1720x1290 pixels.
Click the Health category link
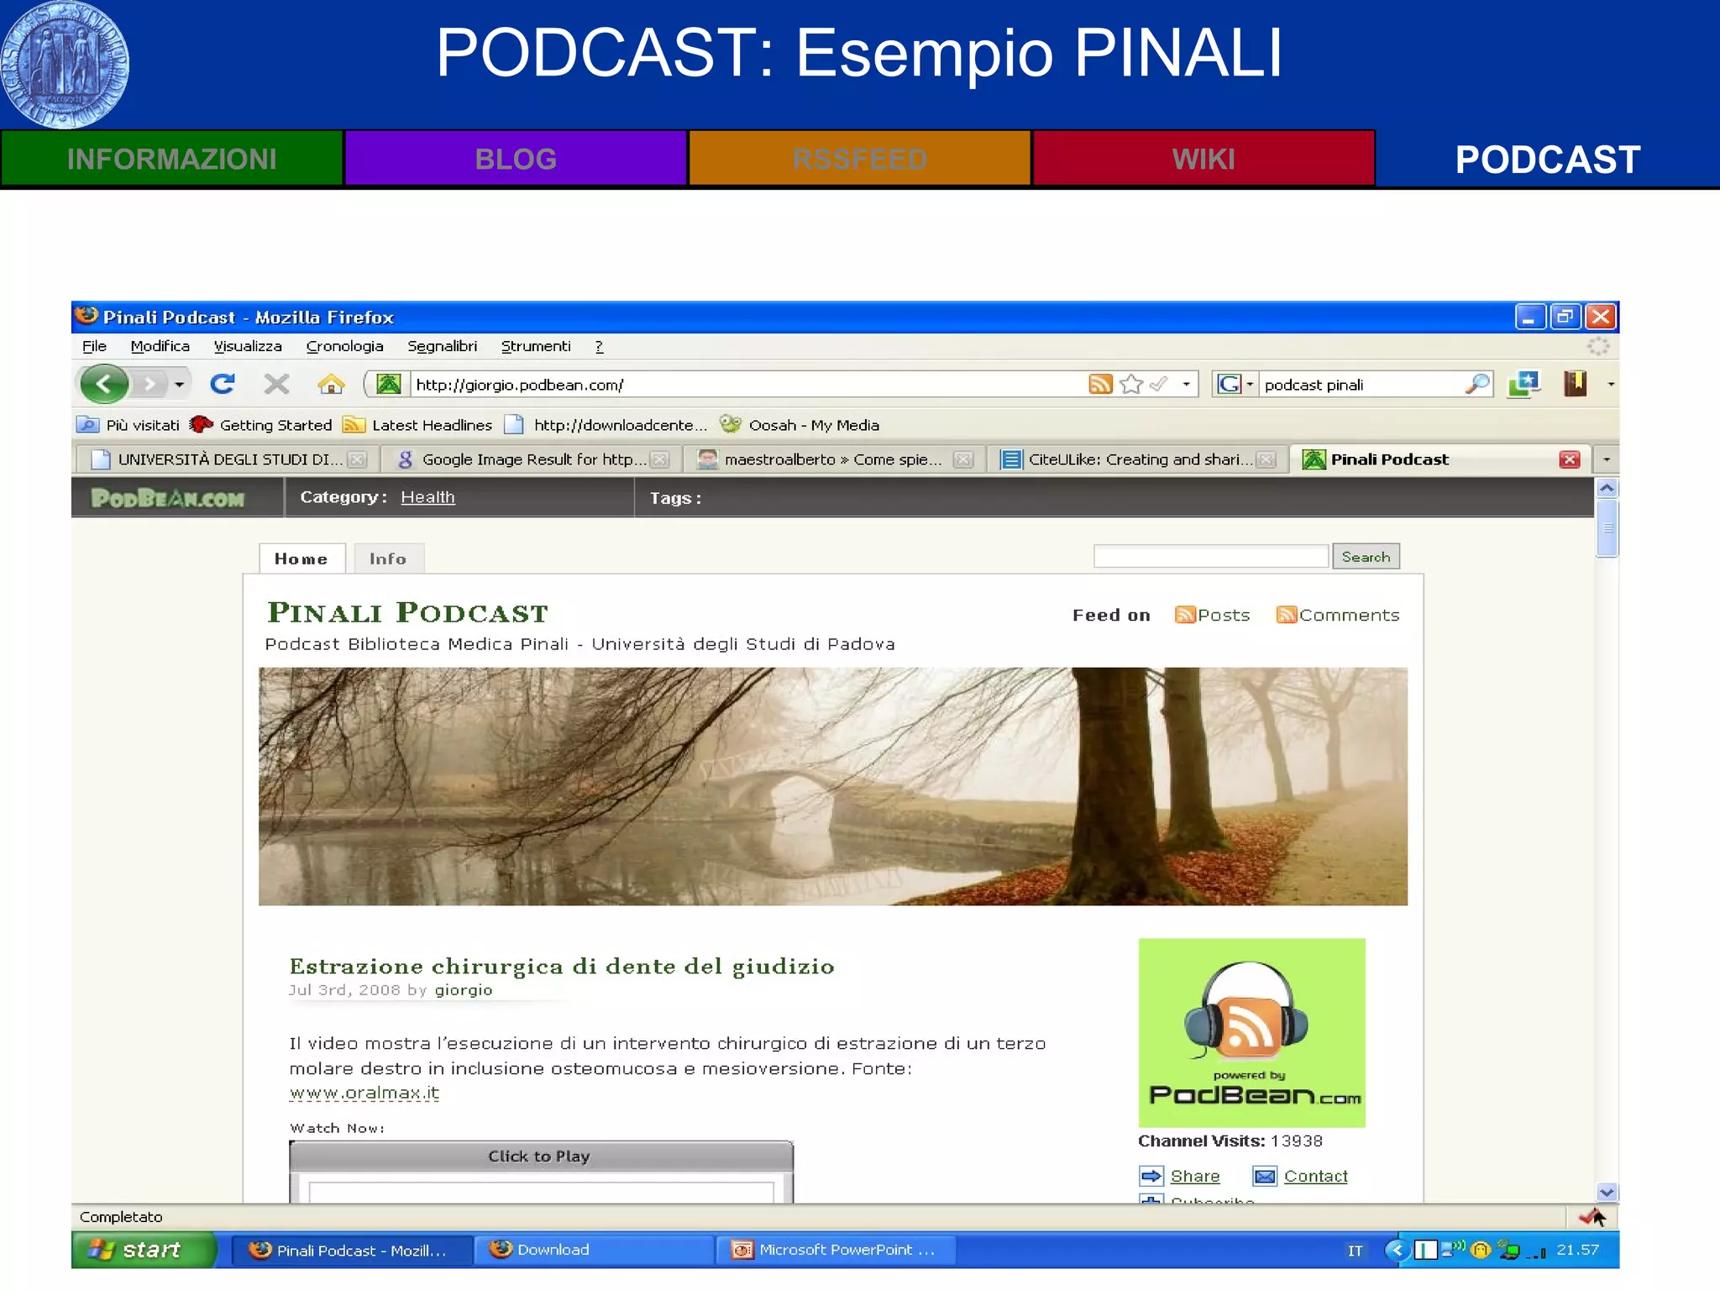[x=427, y=497]
